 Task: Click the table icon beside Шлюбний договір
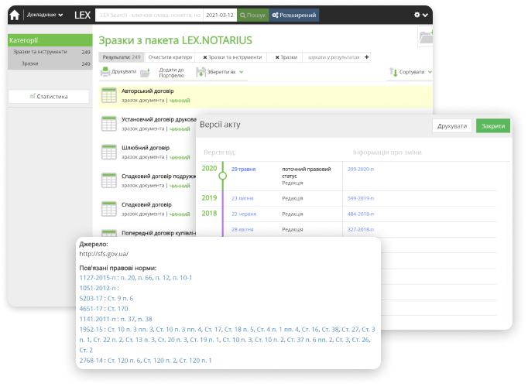point(108,152)
